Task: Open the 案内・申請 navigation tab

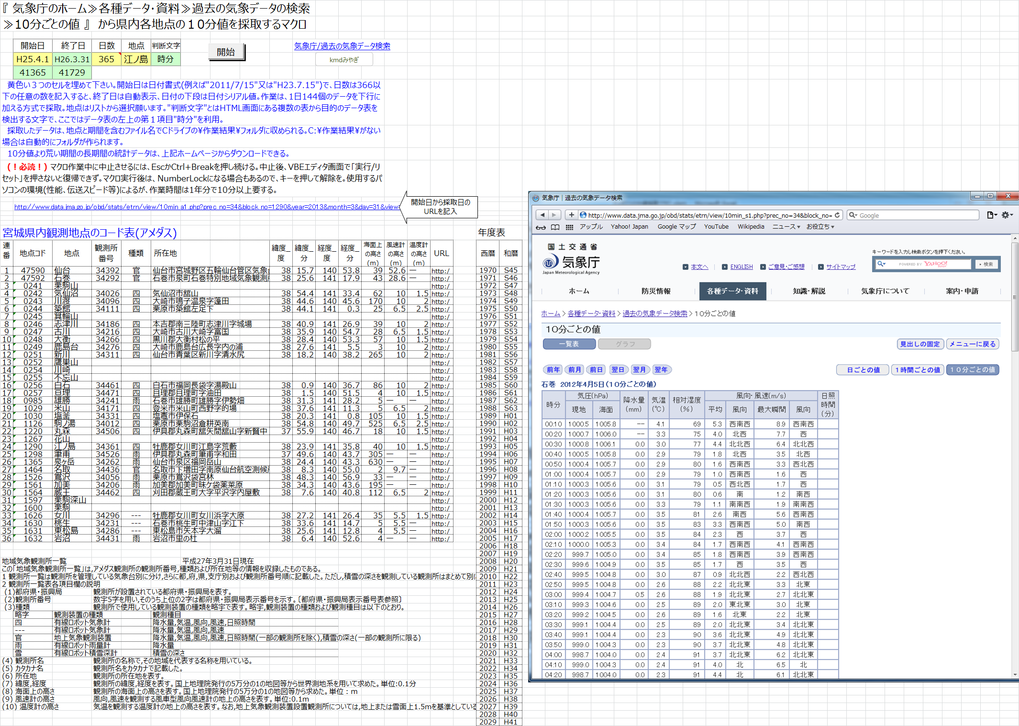Action: [x=962, y=291]
